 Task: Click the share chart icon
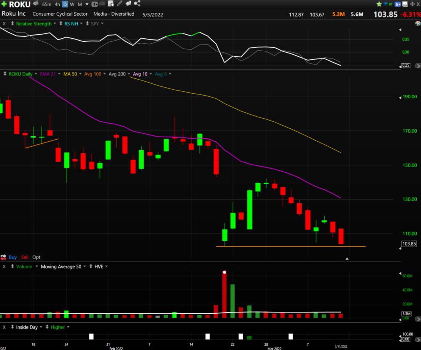tap(137, 4)
